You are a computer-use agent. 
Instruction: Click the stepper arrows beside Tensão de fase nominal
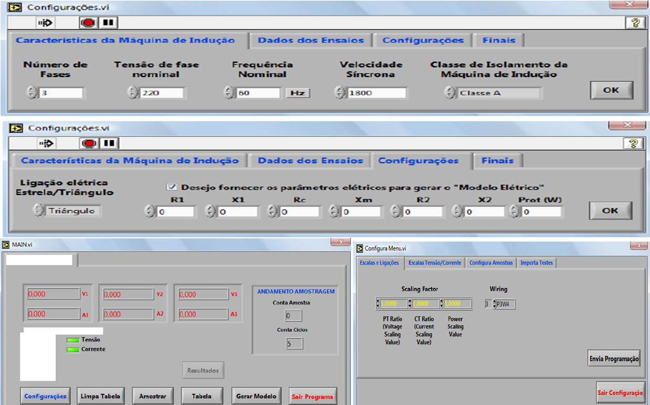[x=133, y=93]
